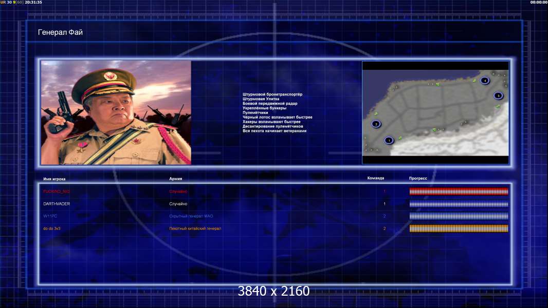
Task: Select player name DARTHVADER
Action: (56, 204)
